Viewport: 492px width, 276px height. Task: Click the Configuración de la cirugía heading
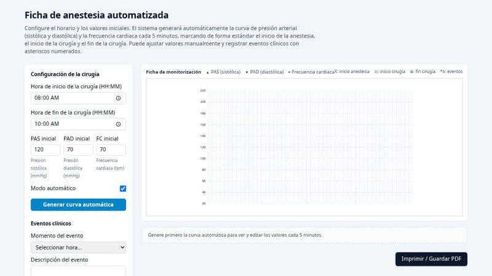[65, 74]
